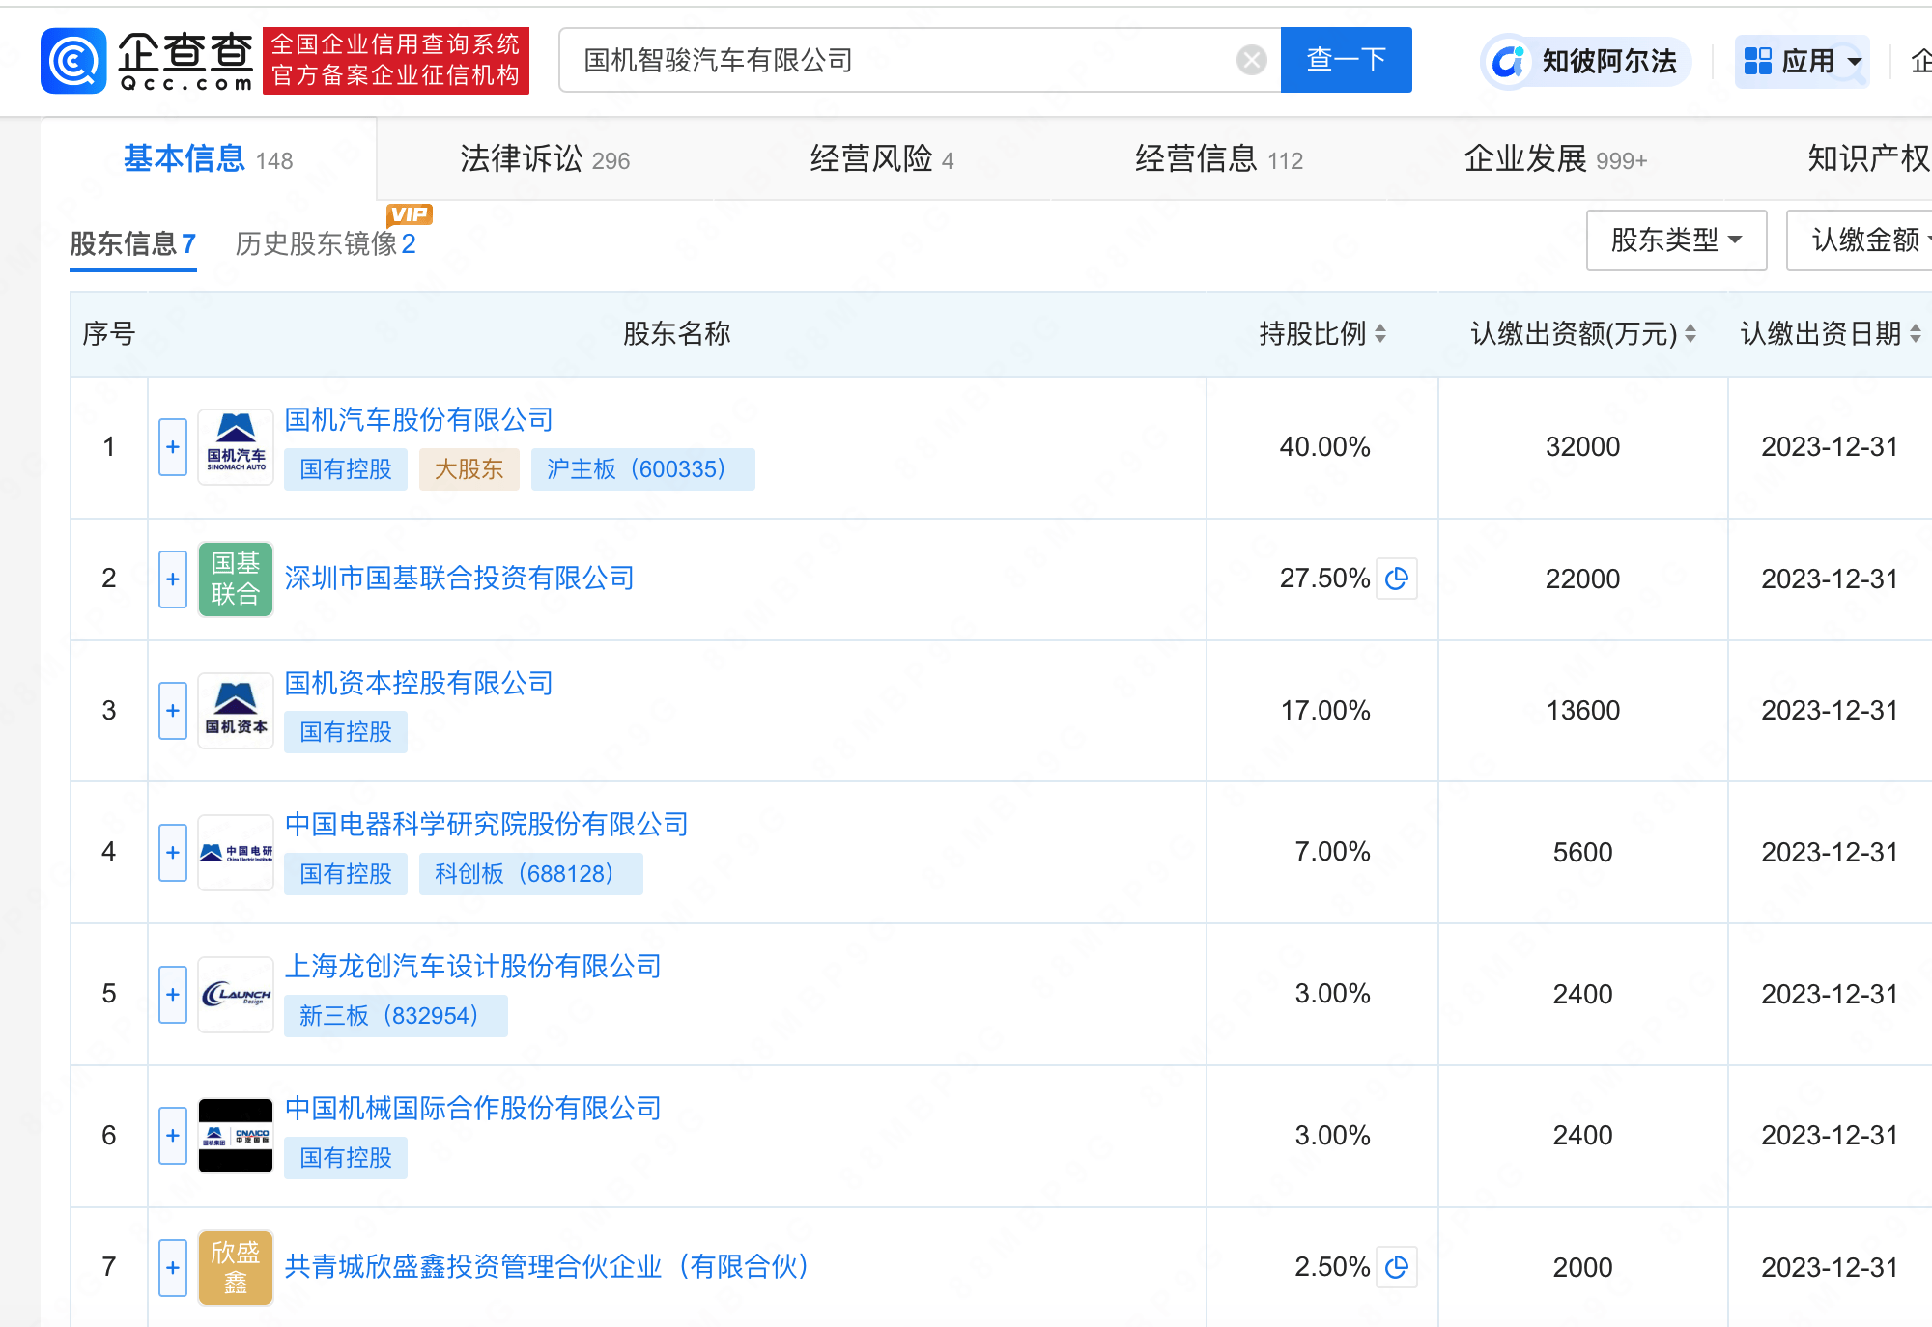This screenshot has height=1327, width=1932.
Task: Expand row 2 深圳市国基联合投资 plus button
Action: coord(173,579)
